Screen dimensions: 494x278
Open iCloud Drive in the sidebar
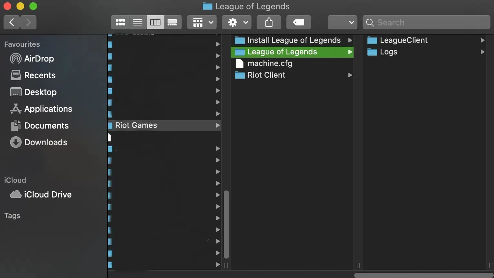click(x=41, y=195)
